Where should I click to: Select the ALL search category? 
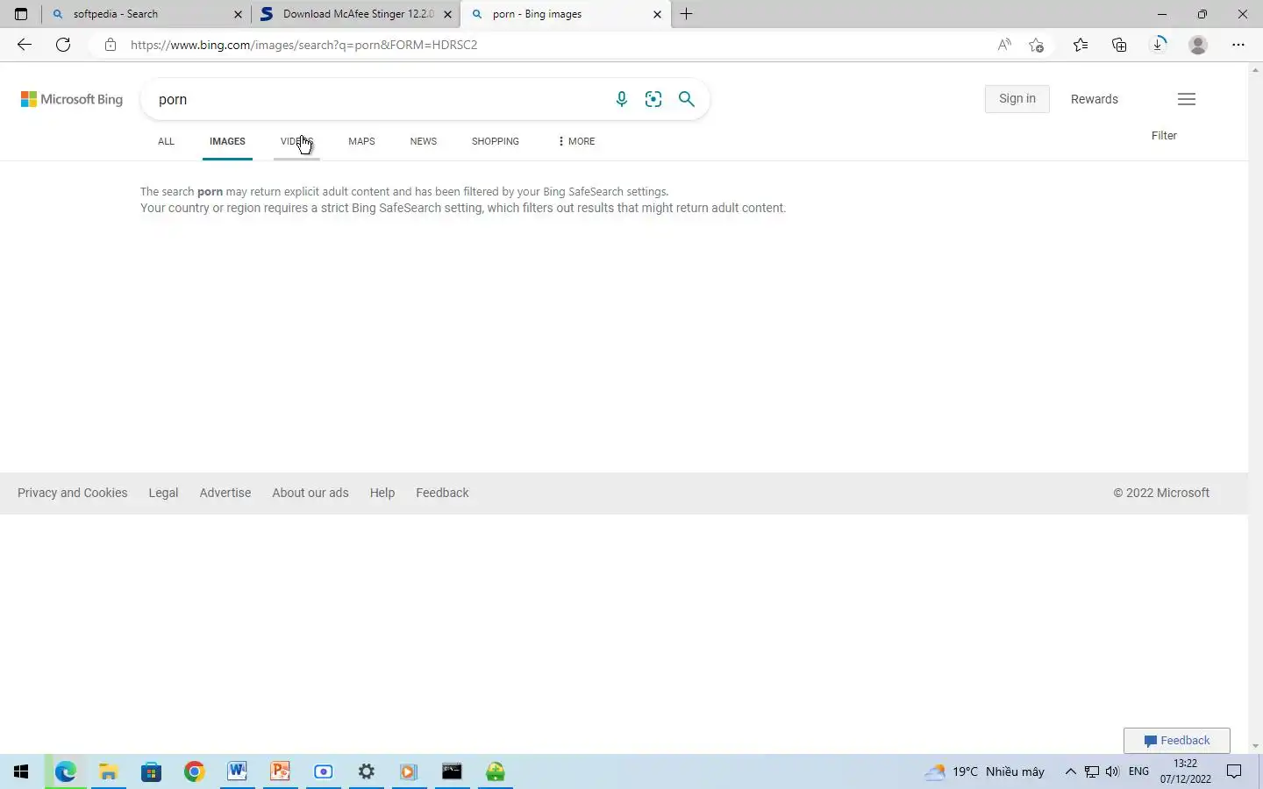click(x=166, y=141)
